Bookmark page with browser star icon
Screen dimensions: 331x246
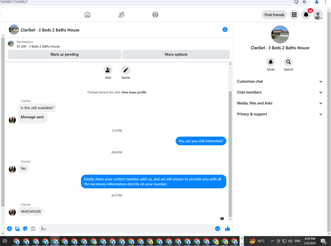click(x=305, y=2)
